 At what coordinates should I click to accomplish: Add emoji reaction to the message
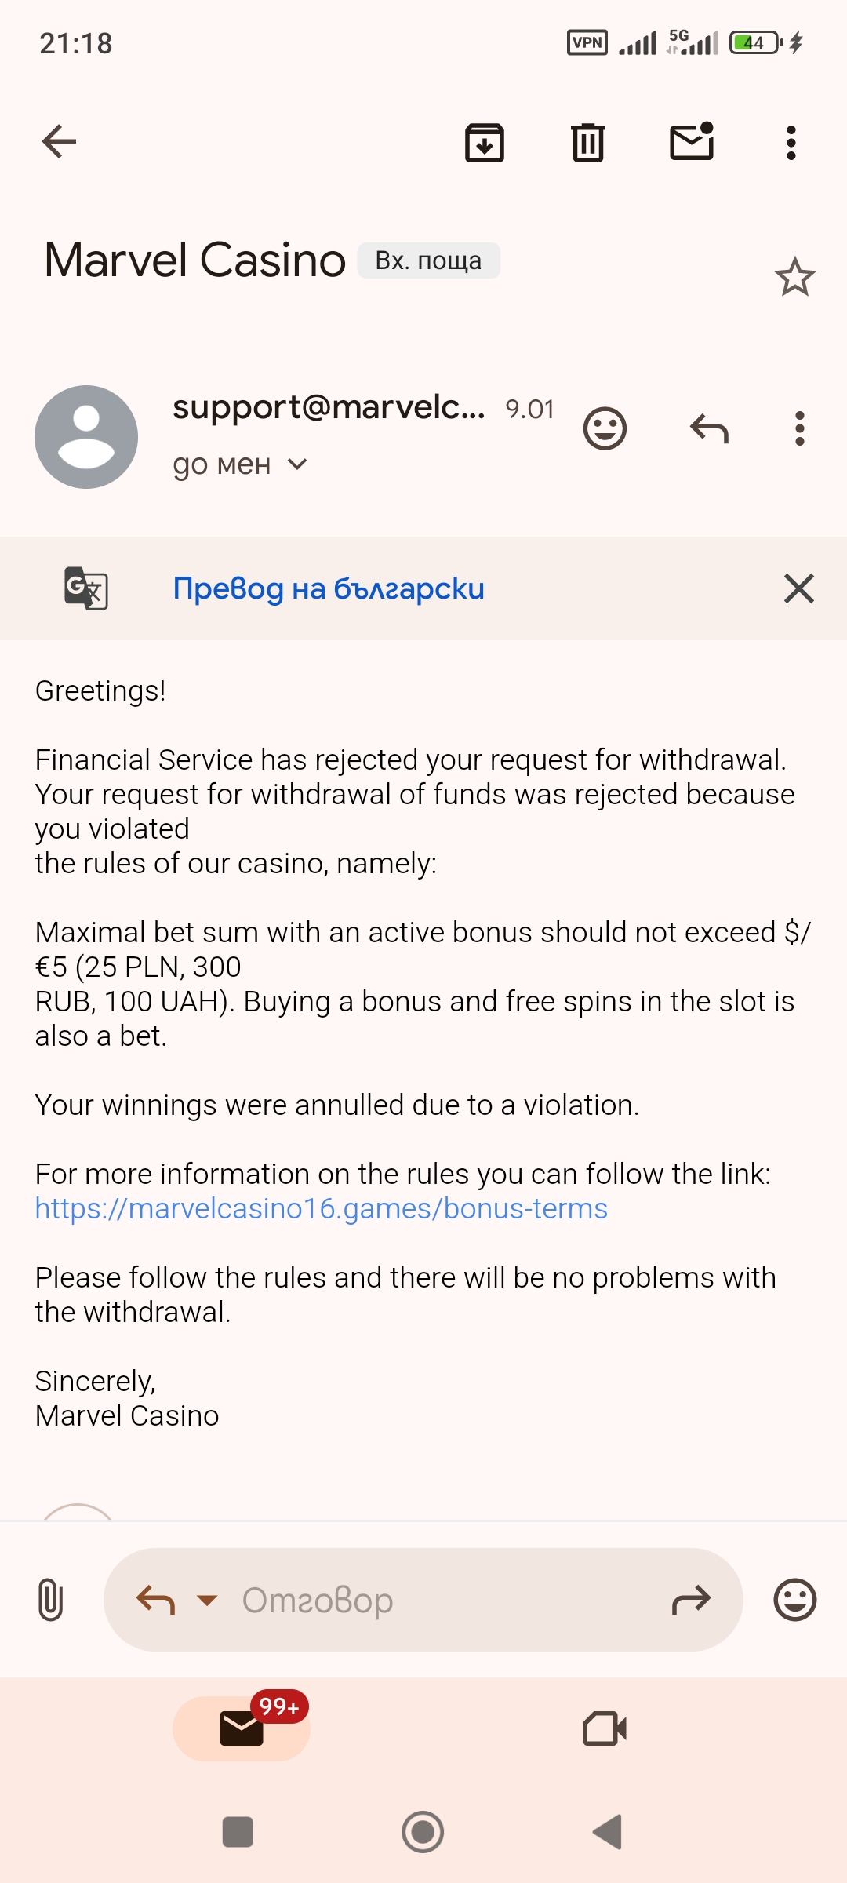(605, 428)
